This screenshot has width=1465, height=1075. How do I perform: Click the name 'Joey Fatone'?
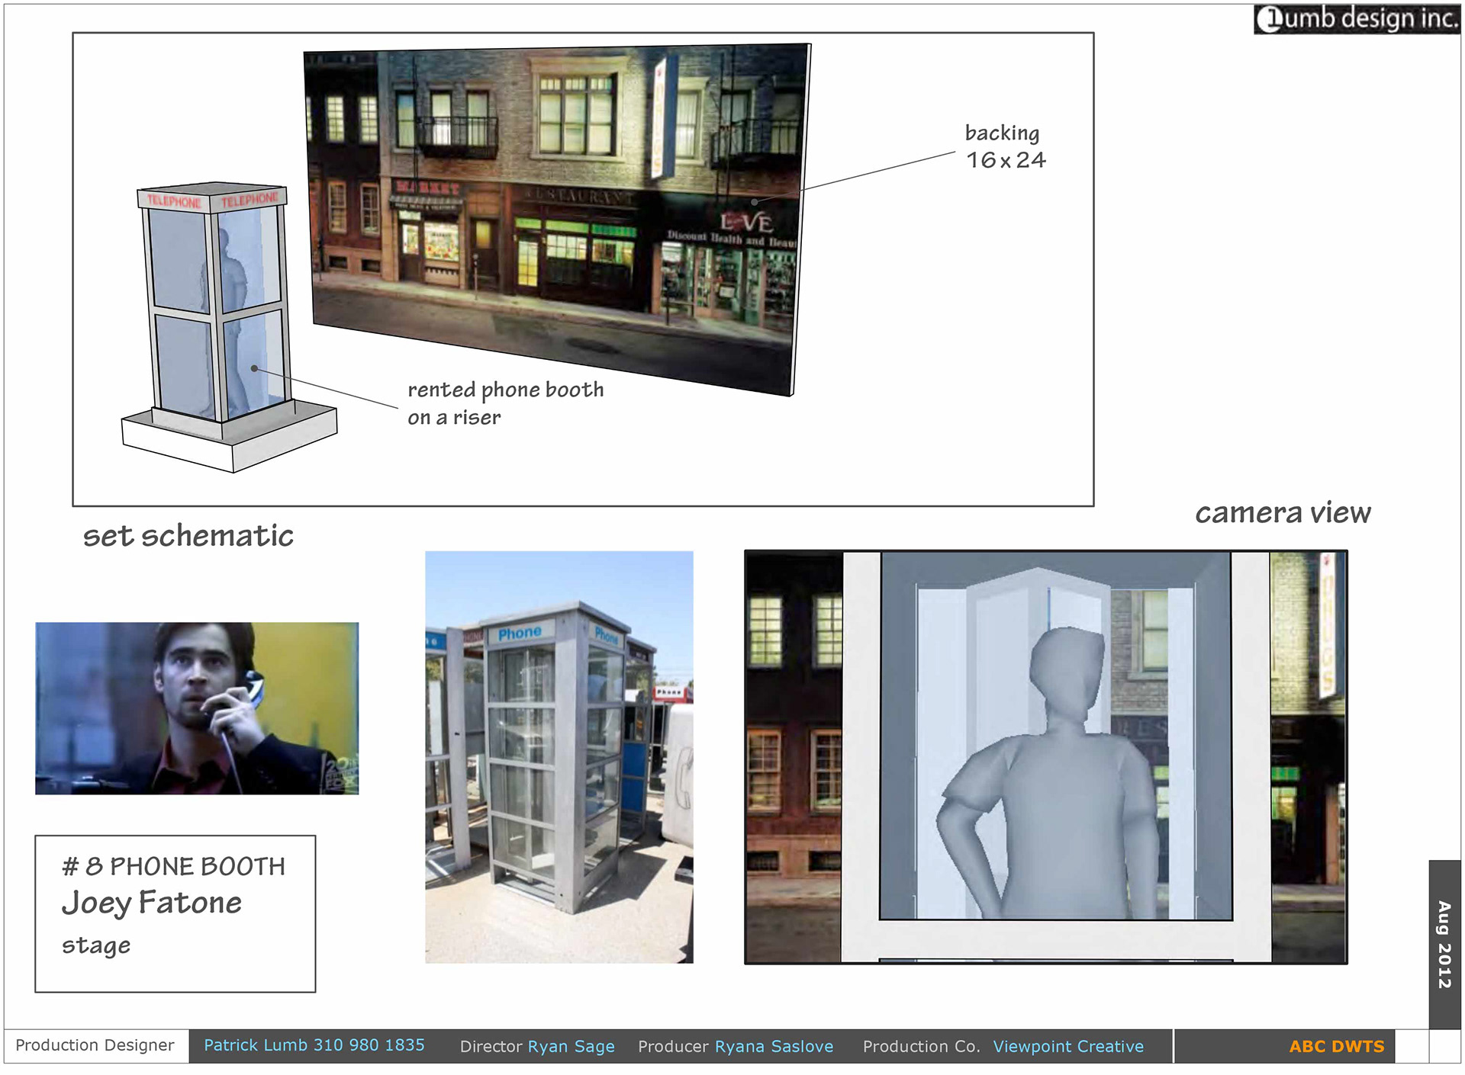coord(152,903)
